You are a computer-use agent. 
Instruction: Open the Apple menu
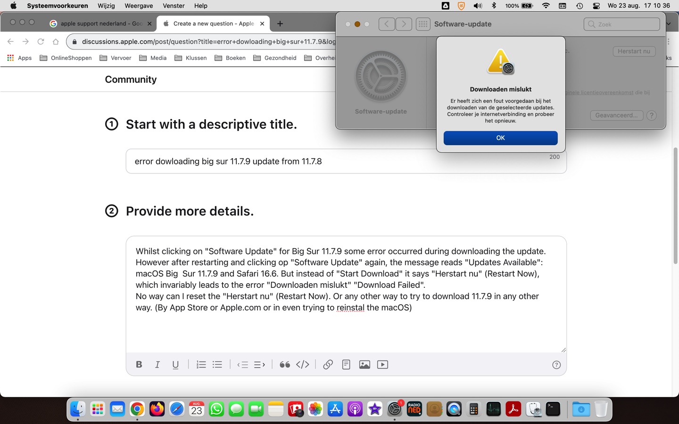(13, 6)
